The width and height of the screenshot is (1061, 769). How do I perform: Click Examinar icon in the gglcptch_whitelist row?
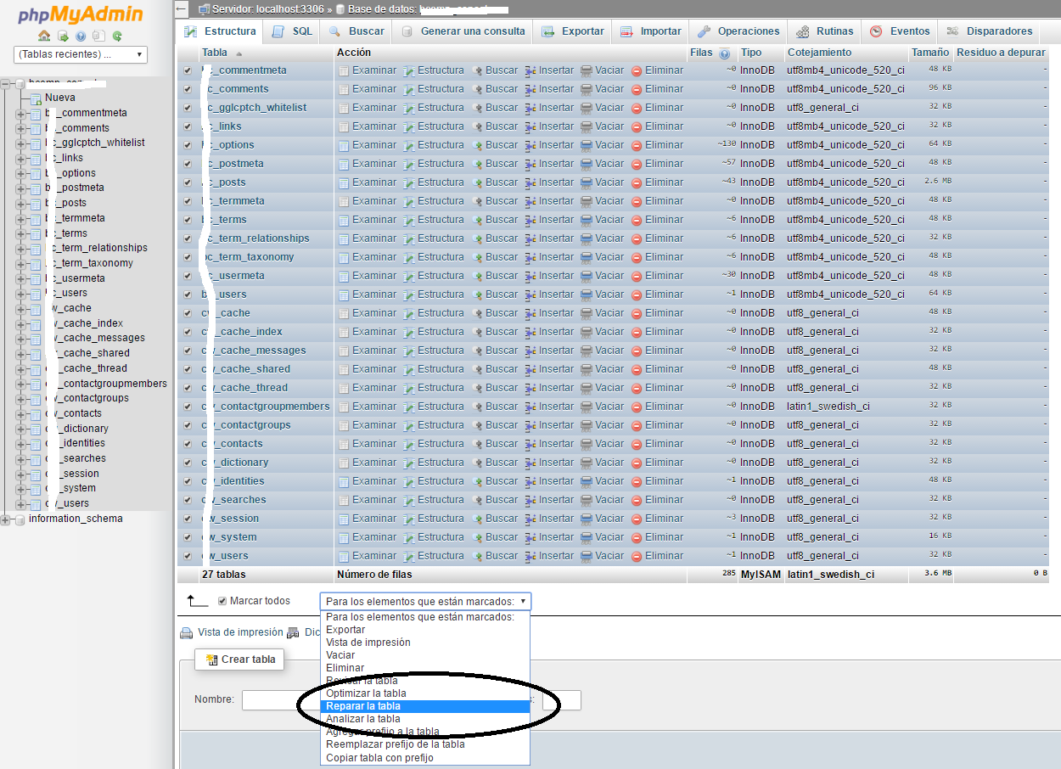[x=344, y=108]
